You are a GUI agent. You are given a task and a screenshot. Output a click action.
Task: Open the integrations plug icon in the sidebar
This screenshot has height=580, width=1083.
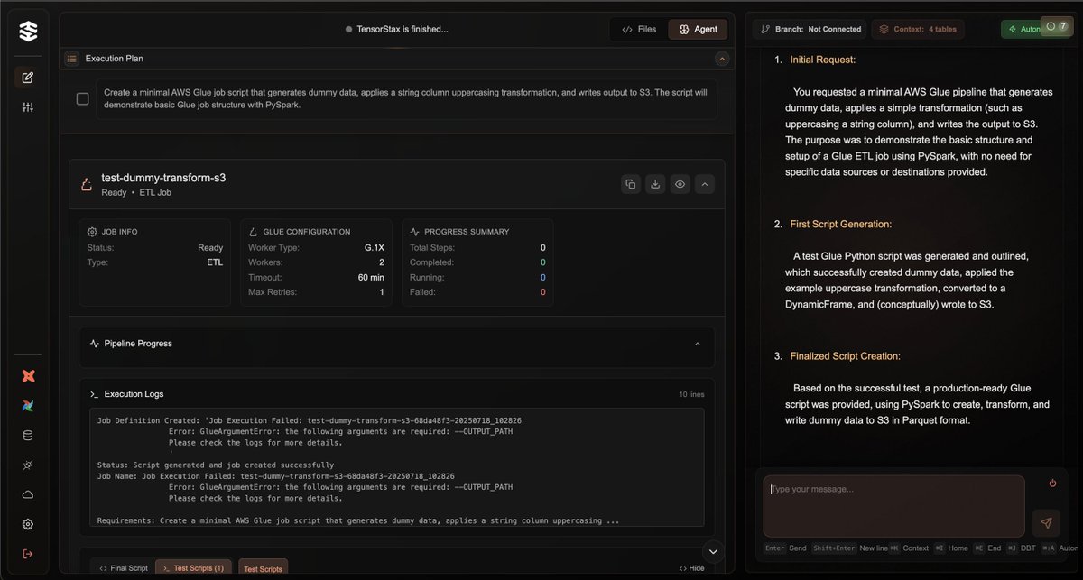tap(28, 465)
